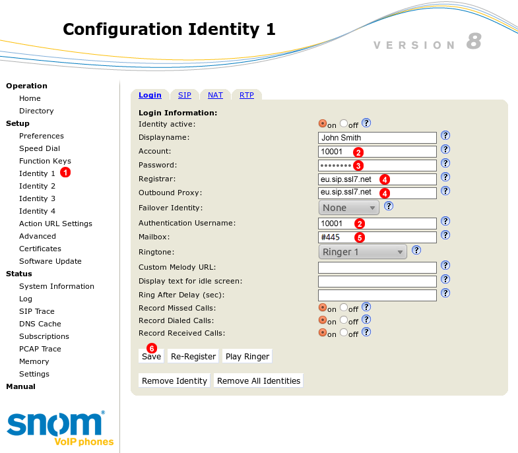Turn Record Missed Calls on
The width and height of the screenshot is (518, 453).
(323, 307)
